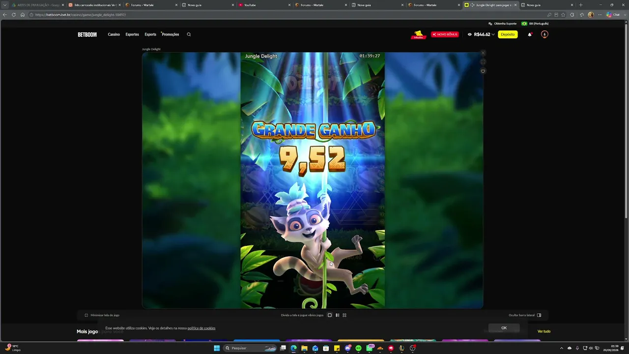Go to the browser home page icon
The height and width of the screenshot is (354, 629).
click(23, 15)
